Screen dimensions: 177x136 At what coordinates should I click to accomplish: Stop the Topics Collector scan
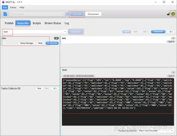(47, 88)
